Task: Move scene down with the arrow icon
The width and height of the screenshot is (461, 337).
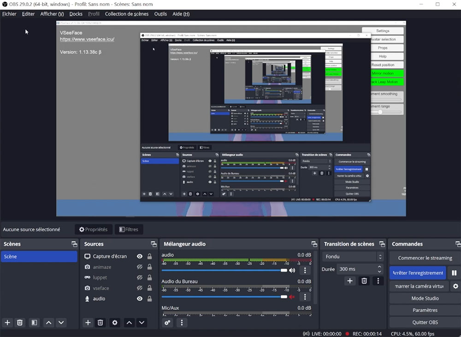Action: pos(61,323)
